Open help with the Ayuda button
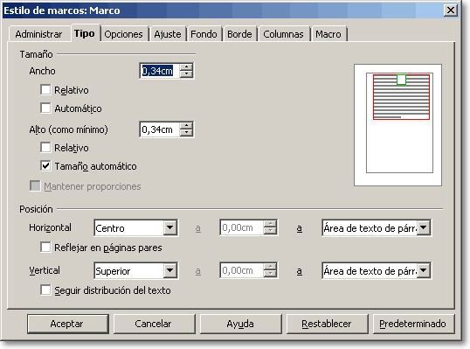 (241, 324)
